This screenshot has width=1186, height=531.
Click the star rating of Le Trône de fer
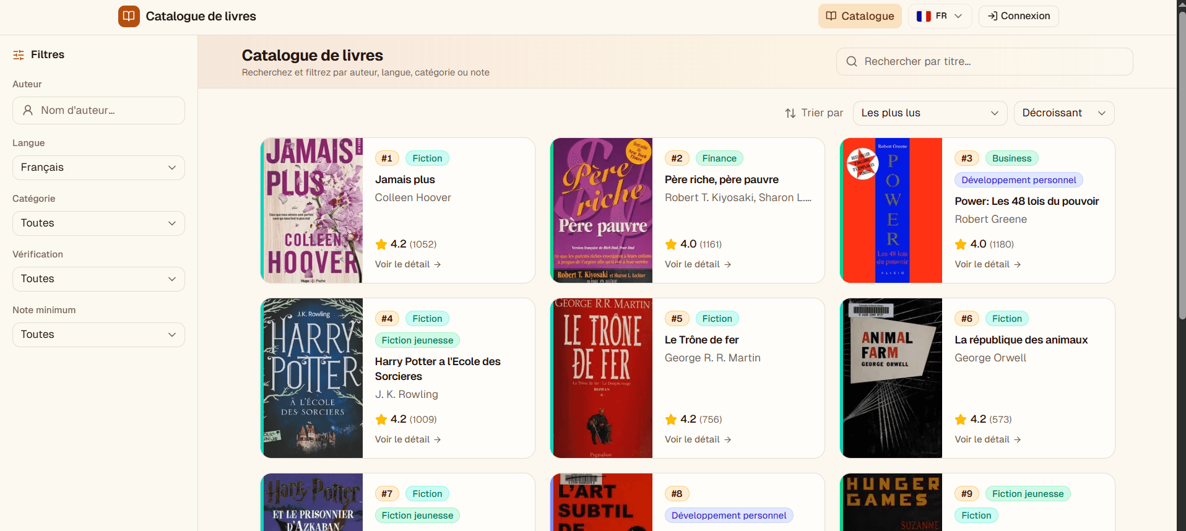693,420
